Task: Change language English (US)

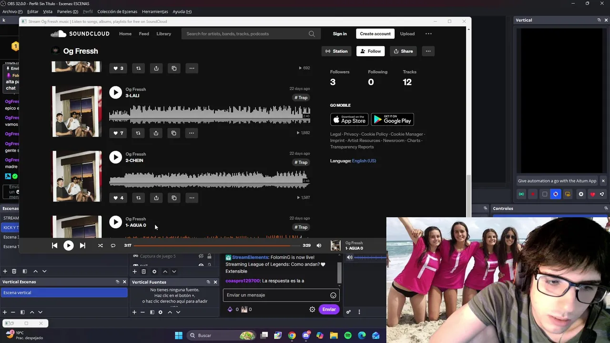Action: tap(364, 161)
